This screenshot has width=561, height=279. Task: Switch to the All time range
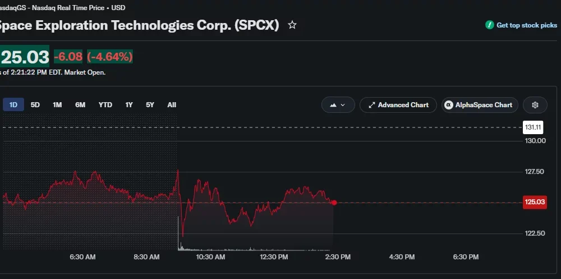[172, 105]
